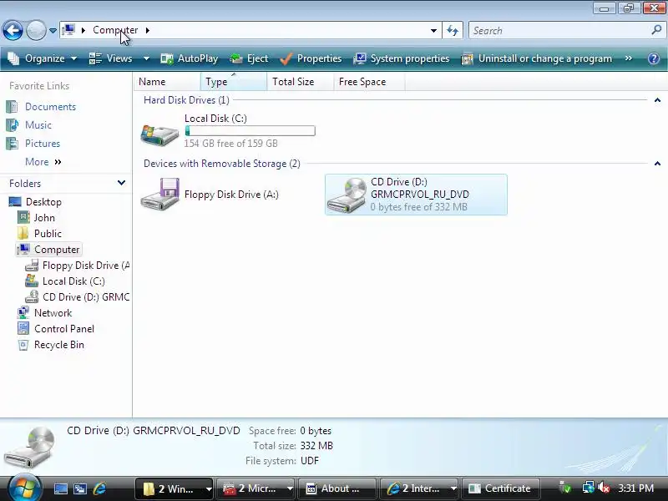Open Control Panel in folder tree
Screen dimensions: 668x501
pos(64,329)
